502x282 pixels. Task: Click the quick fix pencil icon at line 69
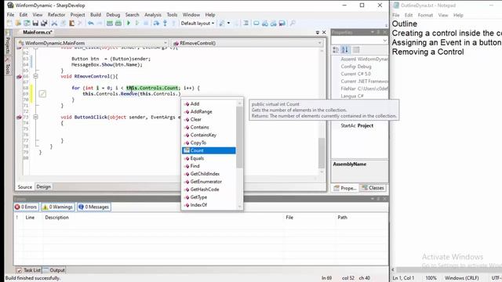coord(42,94)
